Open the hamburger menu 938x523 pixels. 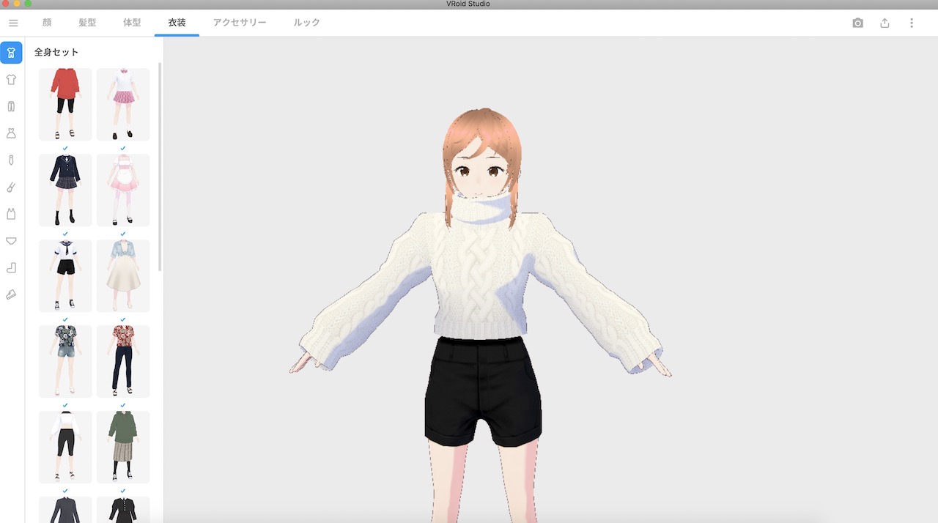[12, 22]
